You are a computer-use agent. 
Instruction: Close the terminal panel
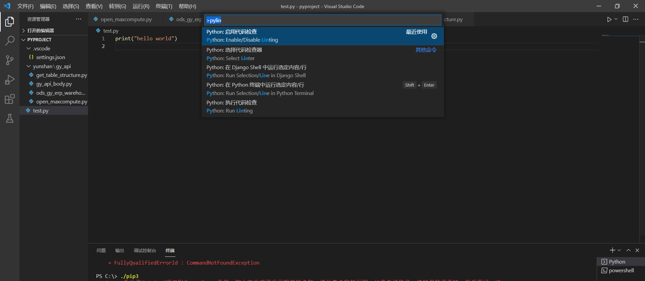[x=637, y=250]
